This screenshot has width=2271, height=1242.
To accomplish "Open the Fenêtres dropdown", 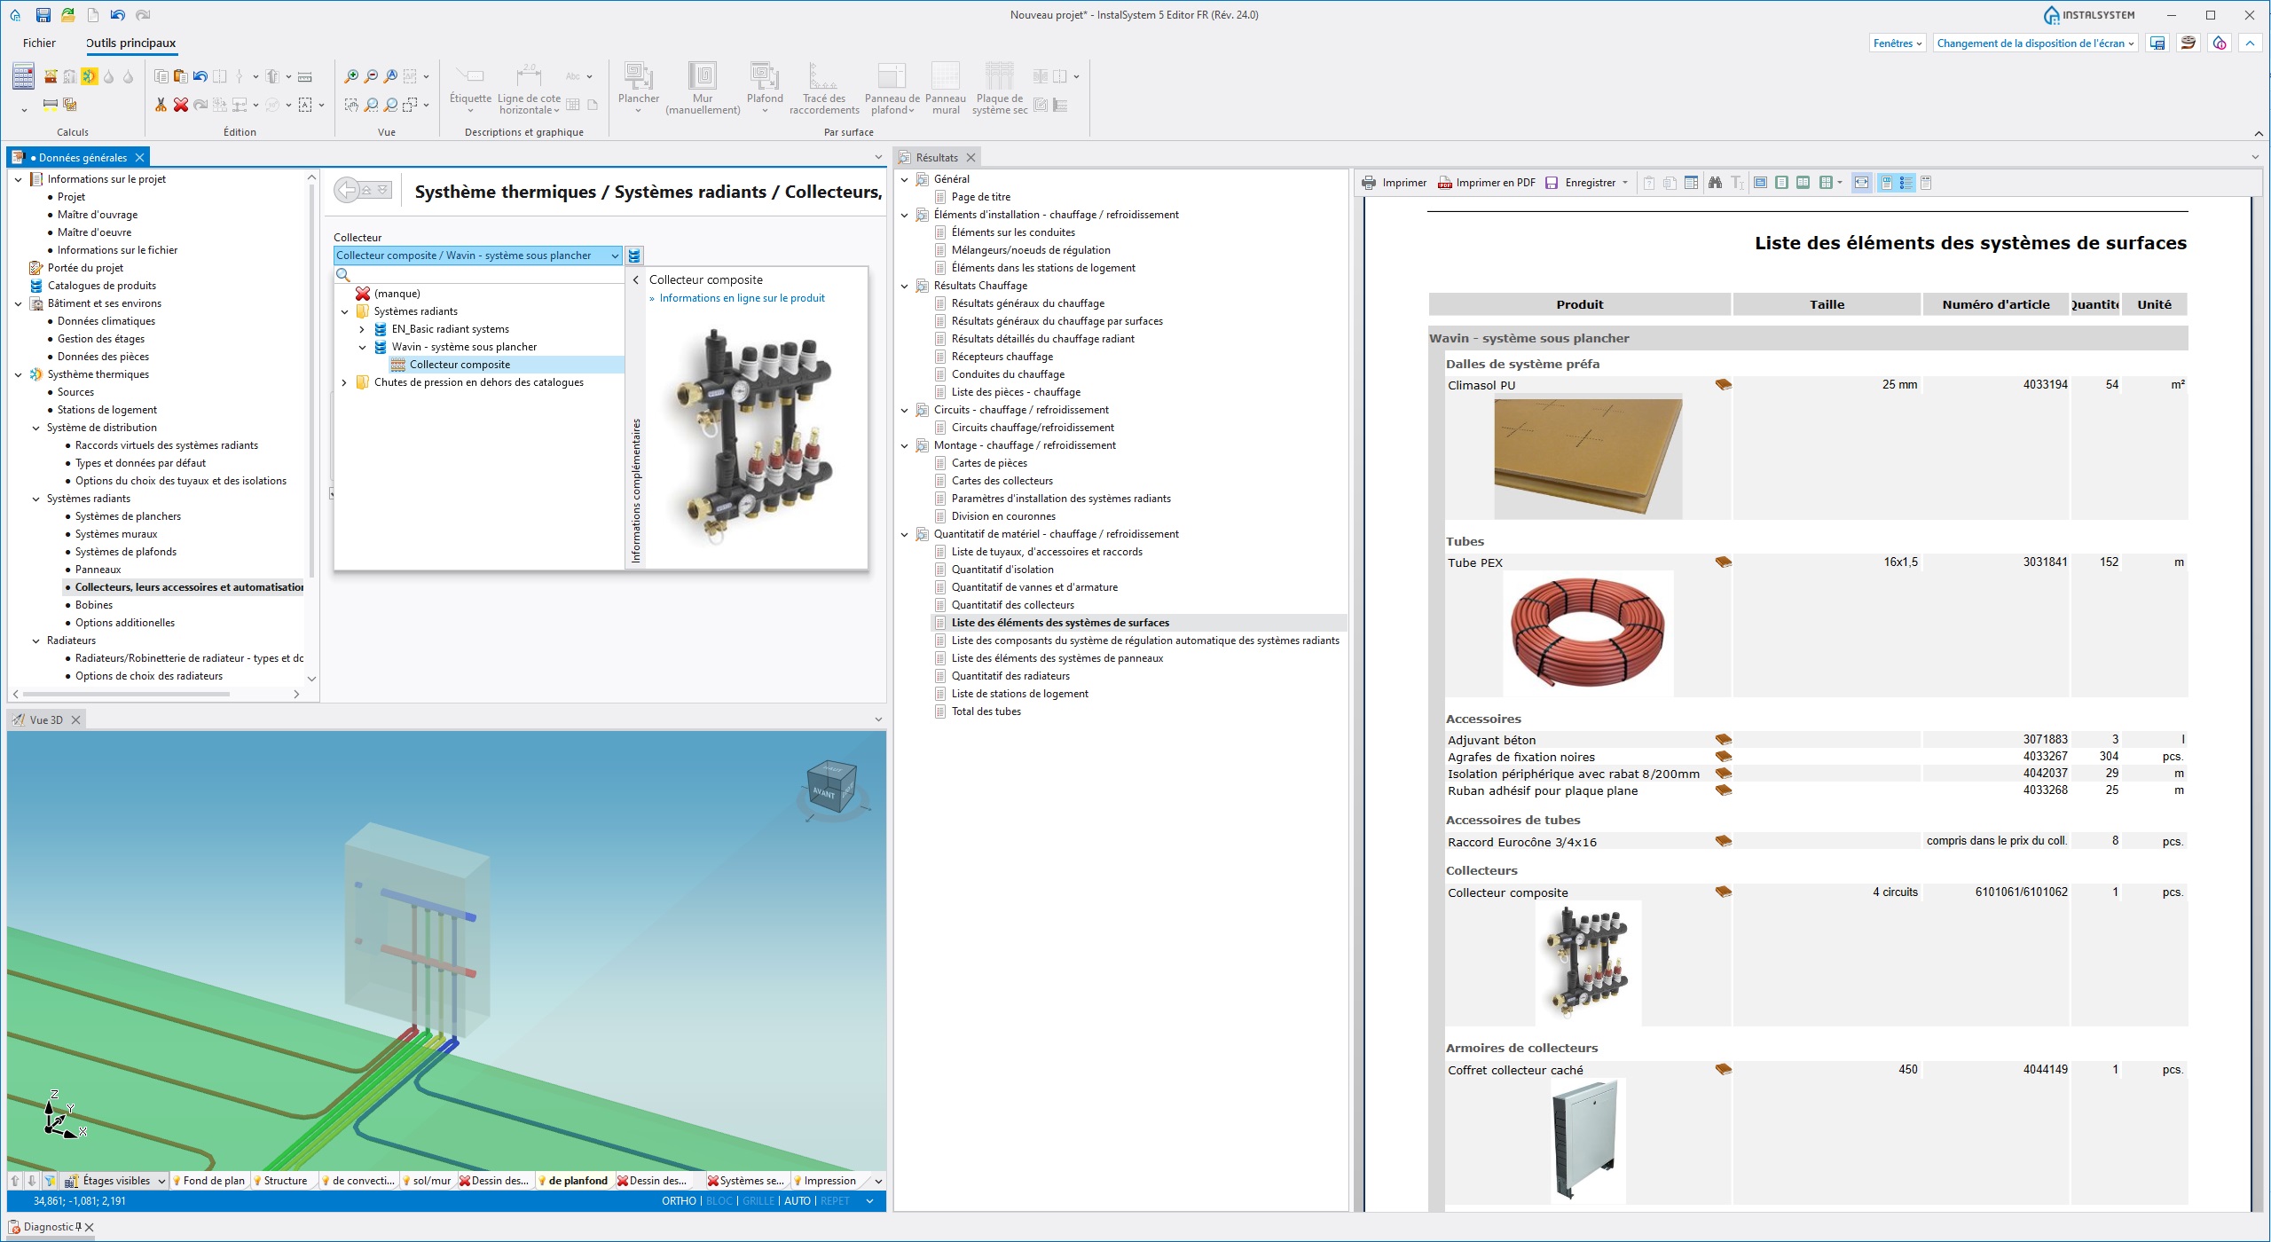I will (x=1898, y=43).
